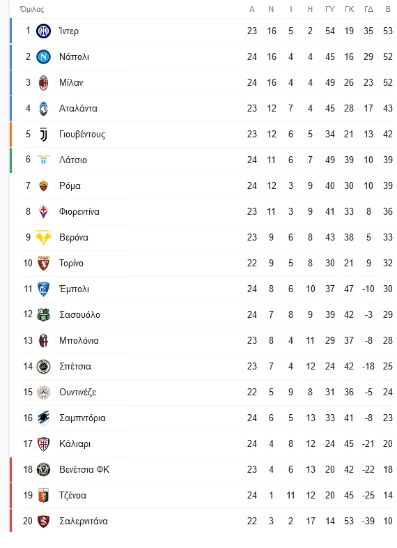Viewport: 397px width, 548px height.
Task: Open the Μπολόνια team link
Action: point(79,341)
